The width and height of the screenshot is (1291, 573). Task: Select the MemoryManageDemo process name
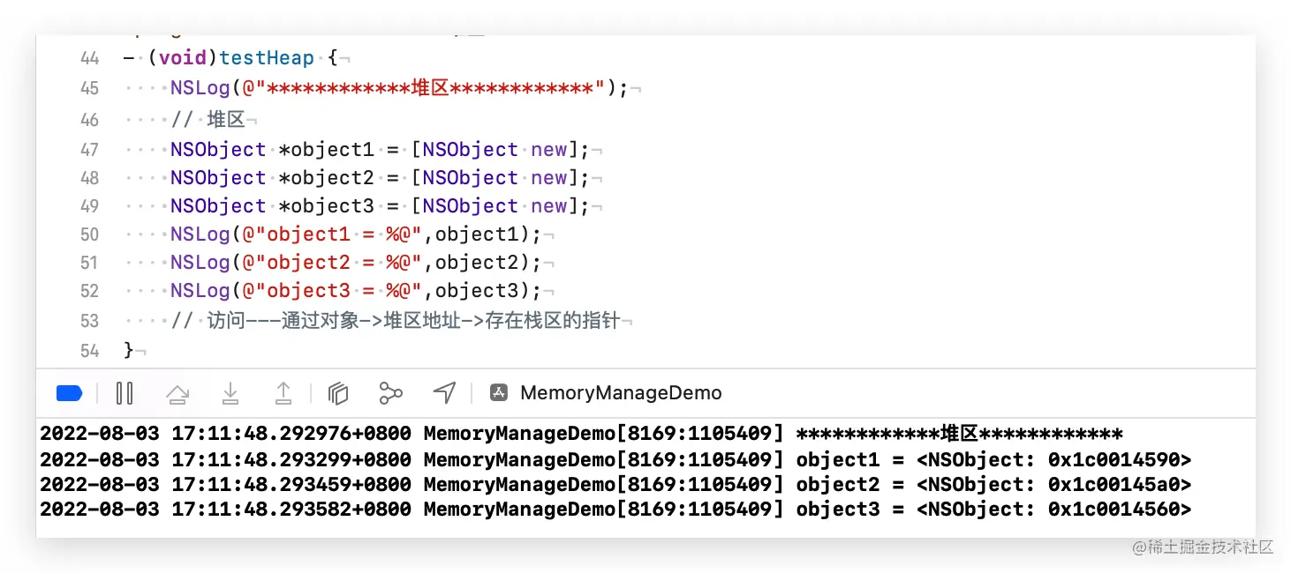coord(621,393)
